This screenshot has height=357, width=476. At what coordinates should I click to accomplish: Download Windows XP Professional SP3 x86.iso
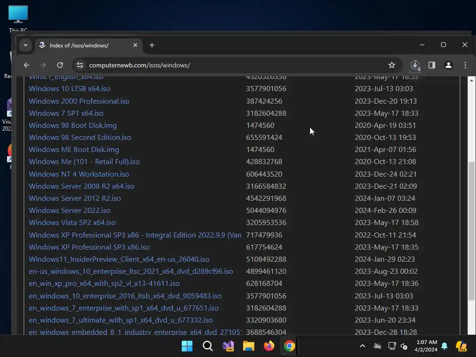point(89,247)
